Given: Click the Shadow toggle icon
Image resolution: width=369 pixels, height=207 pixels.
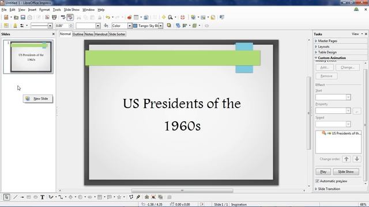Looking at the screenshot, I should point(169,25).
